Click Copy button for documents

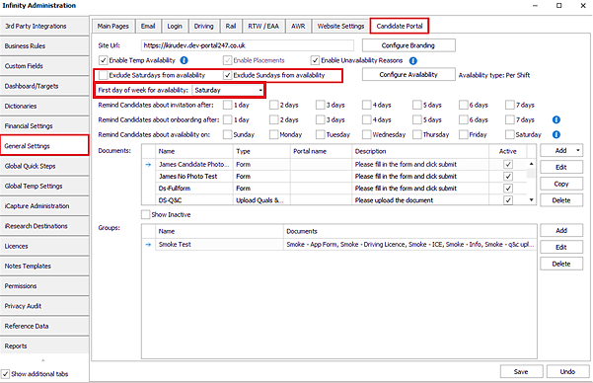pos(561,184)
